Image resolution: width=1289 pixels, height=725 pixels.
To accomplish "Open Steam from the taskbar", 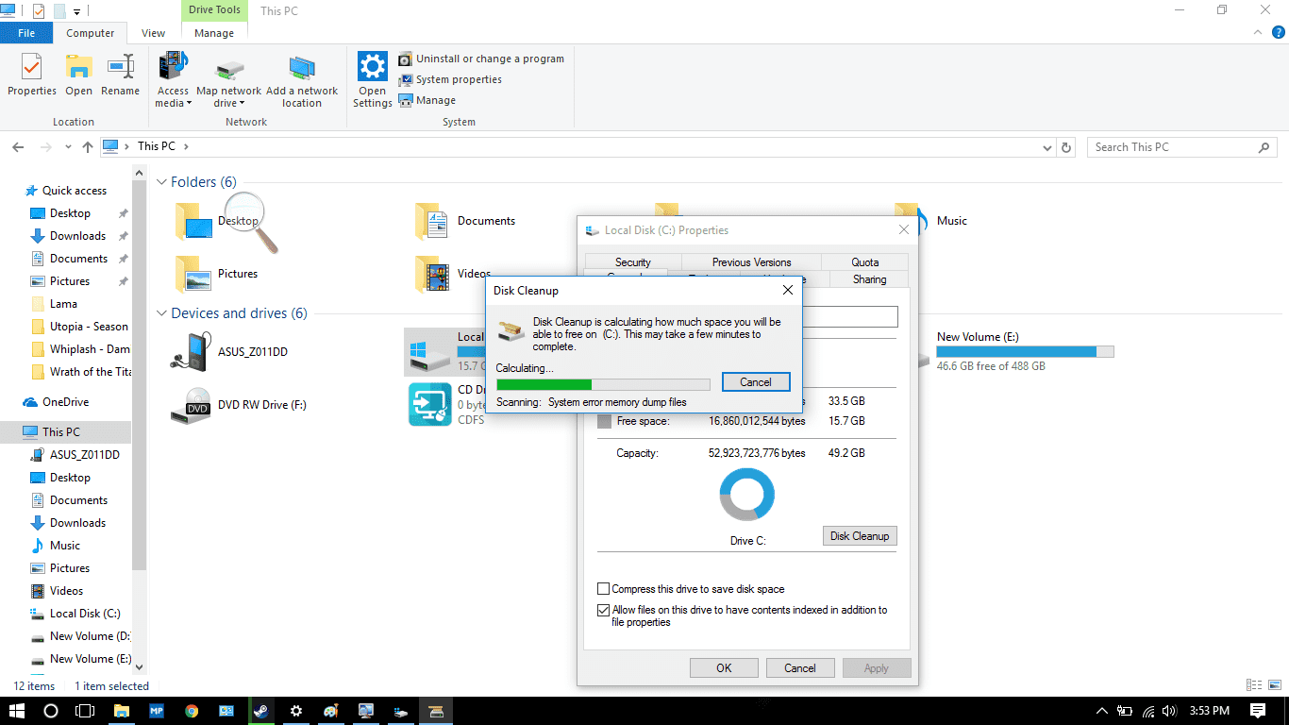I will click(259, 711).
